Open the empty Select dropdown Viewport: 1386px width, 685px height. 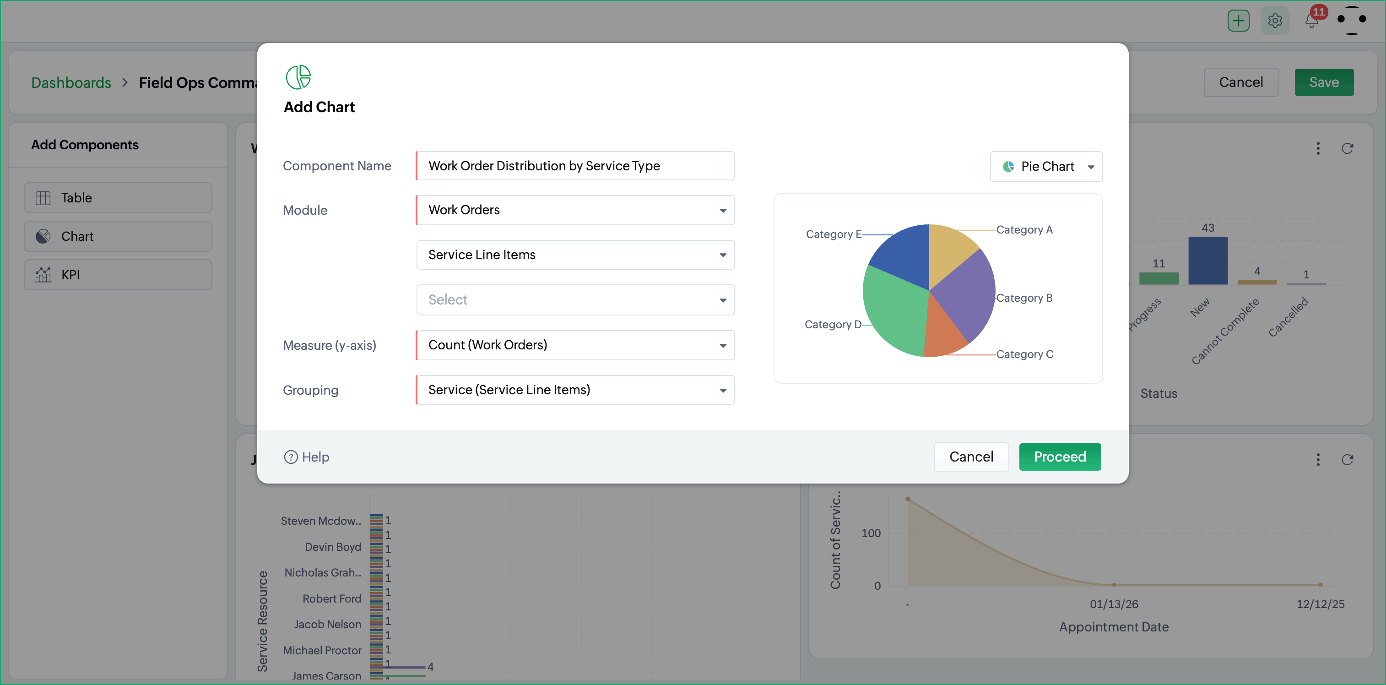(x=575, y=300)
